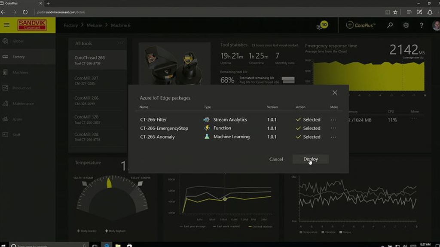This screenshot has height=247, width=440.
Task: Open a new browser tab
Action: coord(48,3)
